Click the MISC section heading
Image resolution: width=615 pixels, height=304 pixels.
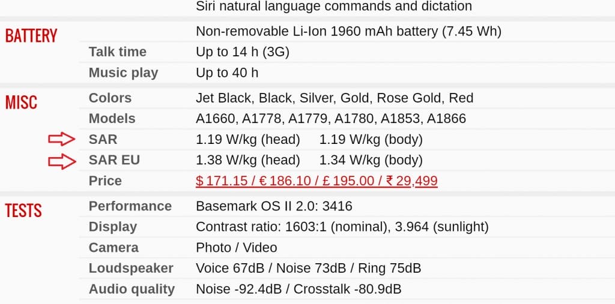tap(21, 103)
